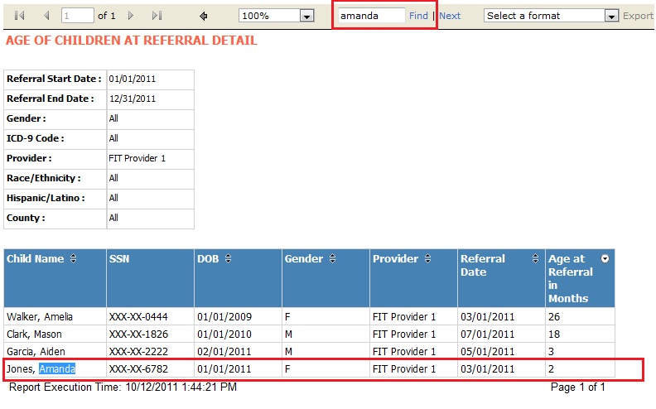This screenshot has width=656, height=409.
Task: Sort by Age at Referral in Months
Action: pos(605,259)
